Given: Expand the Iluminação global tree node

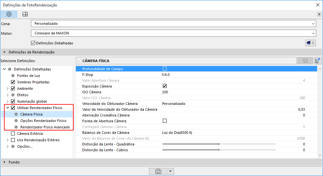Looking at the screenshot, I should click(x=8, y=101).
